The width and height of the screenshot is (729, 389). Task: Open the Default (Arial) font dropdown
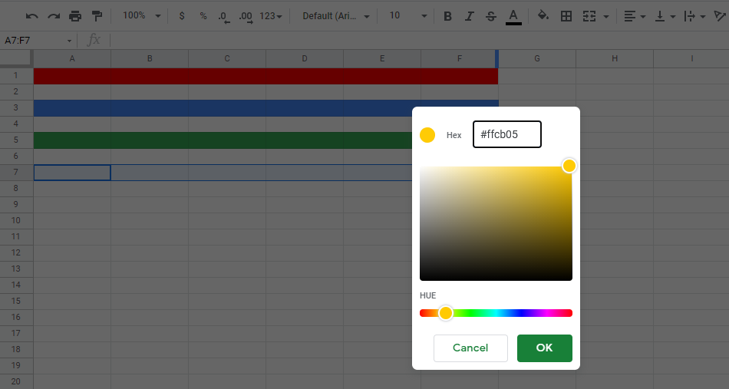click(x=335, y=16)
